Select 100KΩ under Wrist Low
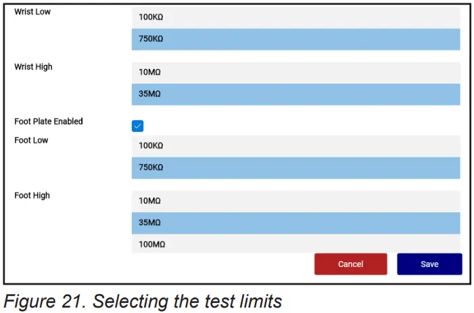The image size is (474, 313). 295,17
